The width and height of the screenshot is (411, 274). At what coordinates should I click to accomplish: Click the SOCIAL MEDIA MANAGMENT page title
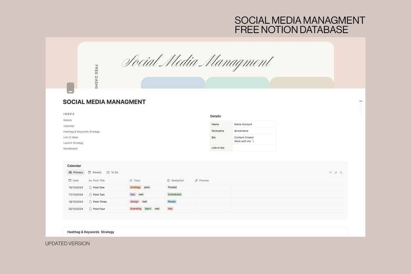(104, 102)
